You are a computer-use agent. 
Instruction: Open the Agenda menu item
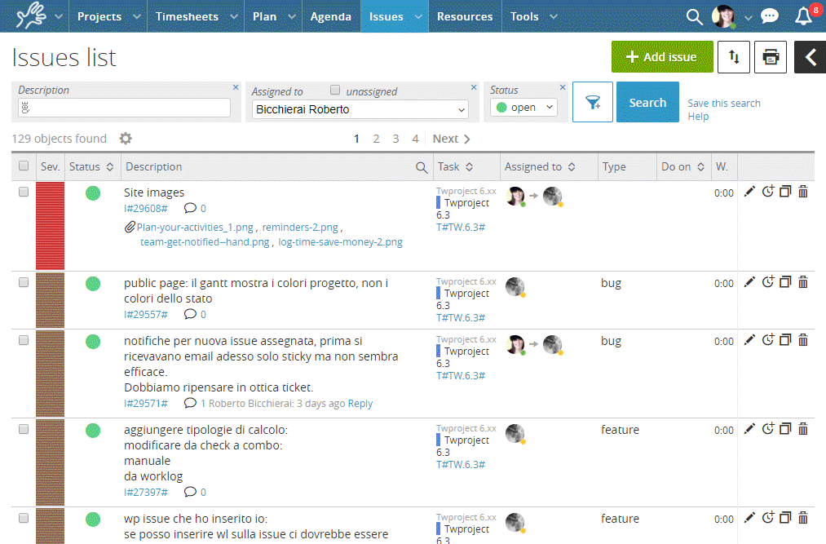[x=330, y=16]
